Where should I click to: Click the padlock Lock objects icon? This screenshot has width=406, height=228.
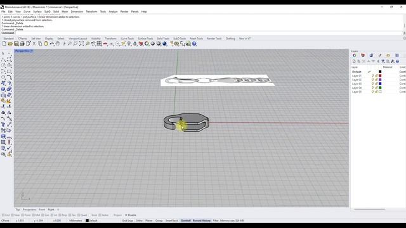135,44
